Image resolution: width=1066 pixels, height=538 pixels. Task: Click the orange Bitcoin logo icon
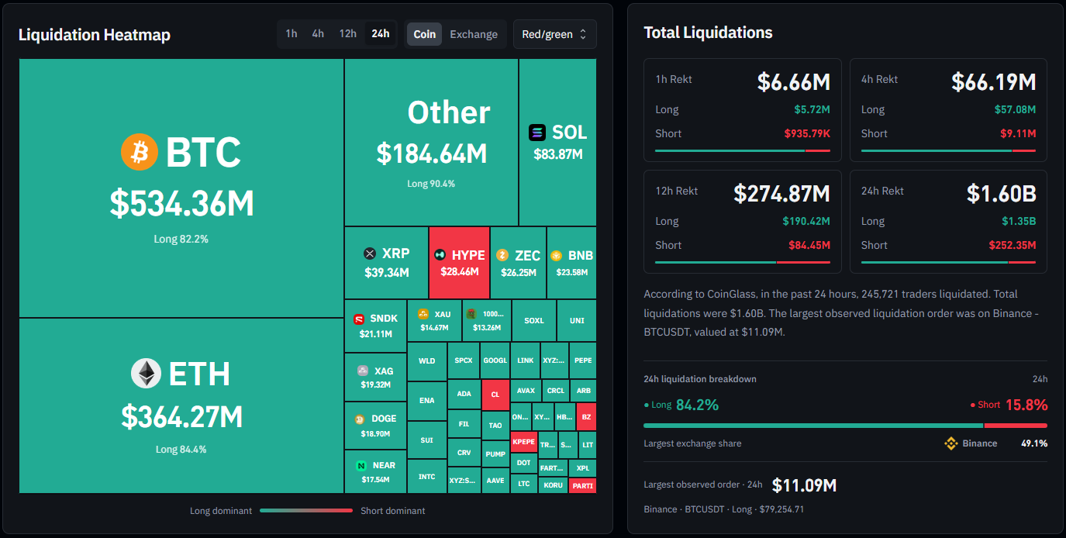click(x=140, y=152)
